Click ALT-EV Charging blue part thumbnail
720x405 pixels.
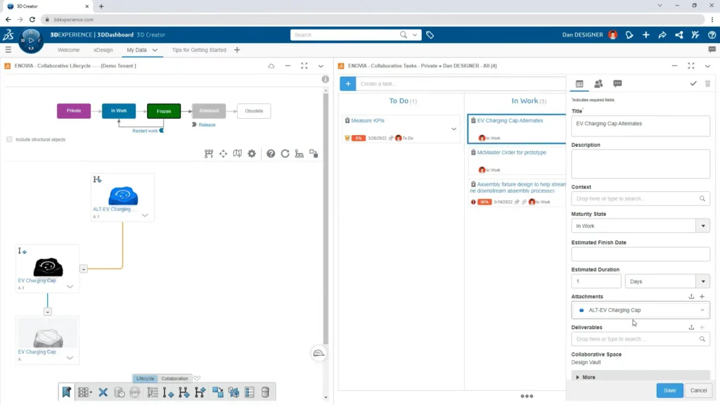point(123,195)
